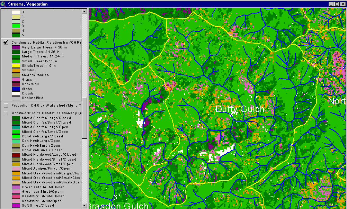The width and height of the screenshot is (347, 209).
Task: Click the Large Trees: 24-36 in swatch
Action: tap(16, 52)
